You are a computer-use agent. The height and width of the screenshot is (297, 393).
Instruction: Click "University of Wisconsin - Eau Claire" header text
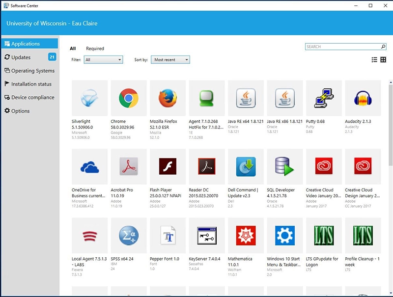52,23
